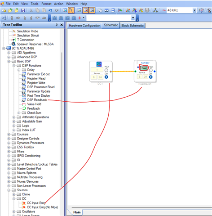Click the C toolbar button
212x216 pixels.
pos(67,18)
